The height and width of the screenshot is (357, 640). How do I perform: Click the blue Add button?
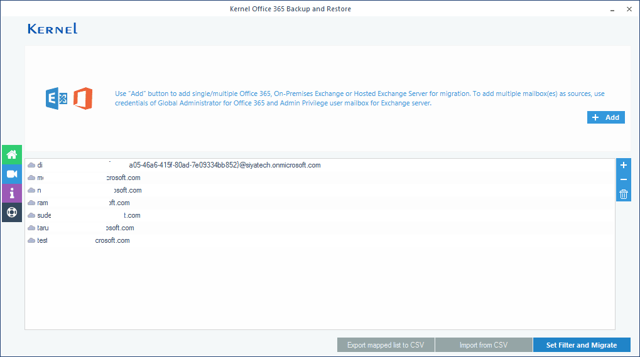605,117
